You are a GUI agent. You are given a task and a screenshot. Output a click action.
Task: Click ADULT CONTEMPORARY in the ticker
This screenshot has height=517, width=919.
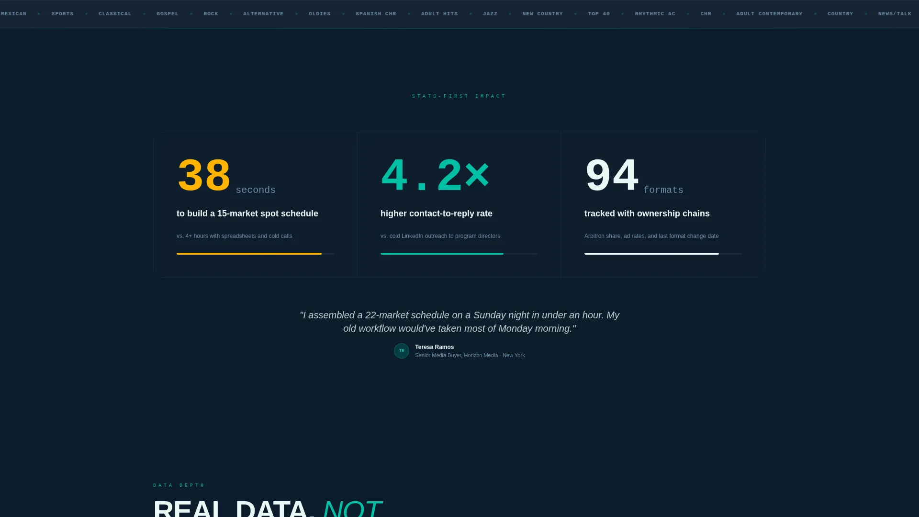[769, 14]
